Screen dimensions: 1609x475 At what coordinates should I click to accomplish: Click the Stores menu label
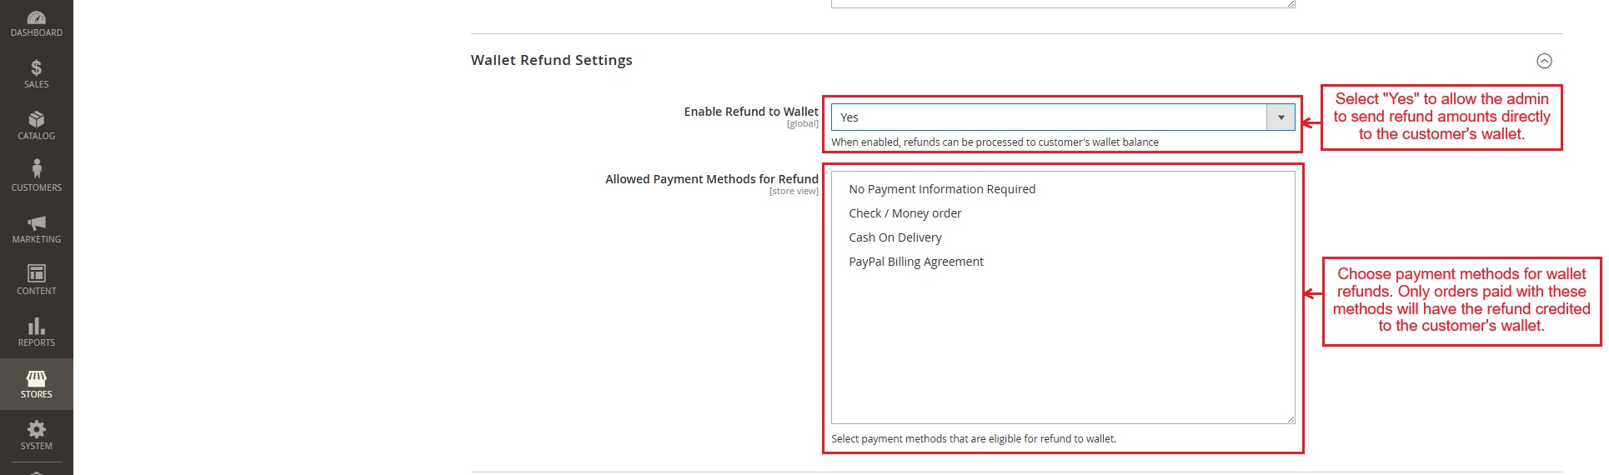point(37,394)
